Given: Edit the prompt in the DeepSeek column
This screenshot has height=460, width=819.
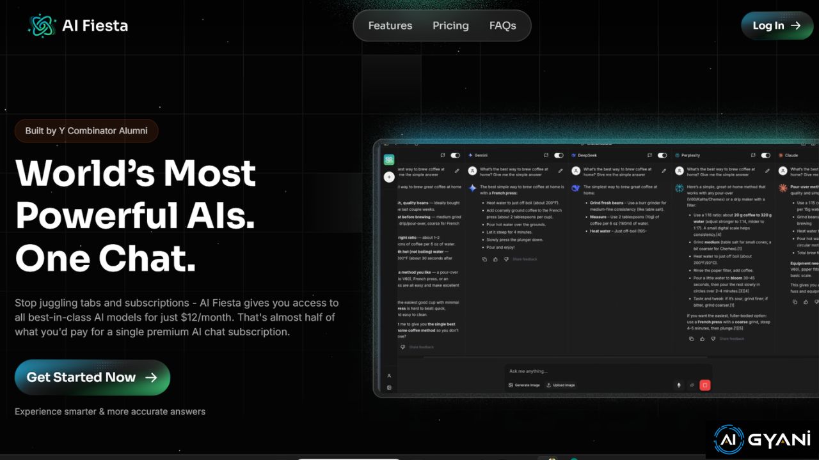Looking at the screenshot, I should [664, 171].
